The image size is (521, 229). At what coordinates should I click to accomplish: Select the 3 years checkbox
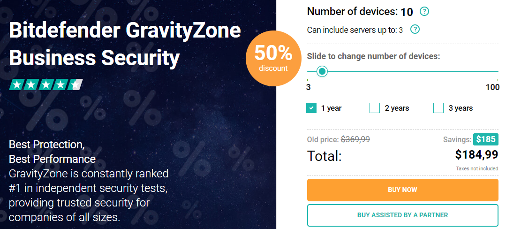438,108
